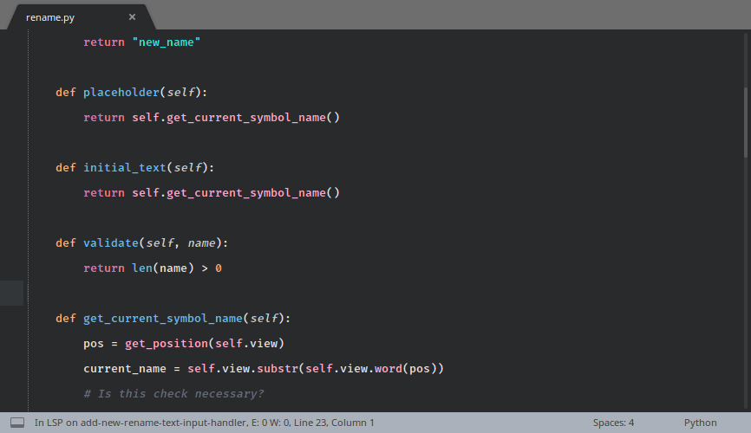Place cursor on def placeholder function name
The width and height of the screenshot is (751, 433).
click(121, 92)
